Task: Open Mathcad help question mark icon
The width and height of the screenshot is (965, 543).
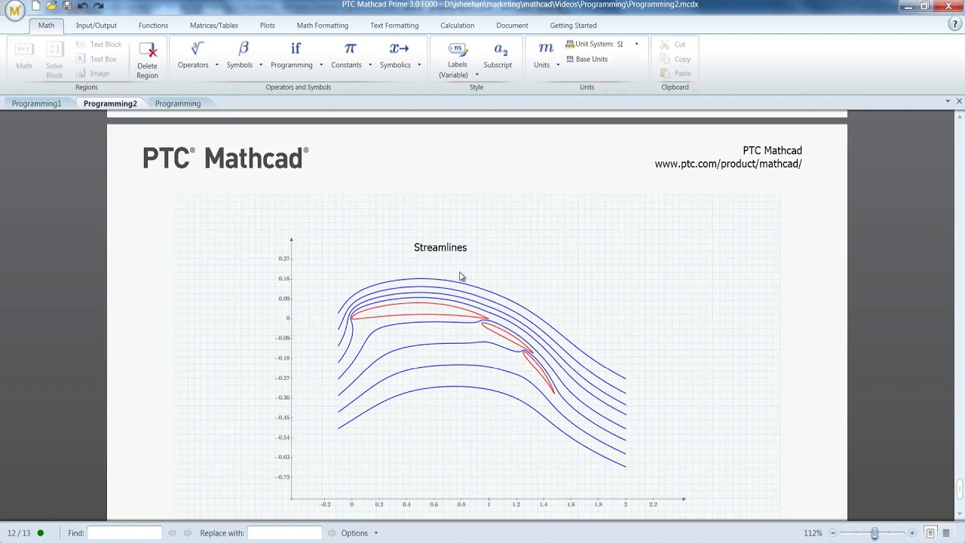Action: tap(954, 24)
